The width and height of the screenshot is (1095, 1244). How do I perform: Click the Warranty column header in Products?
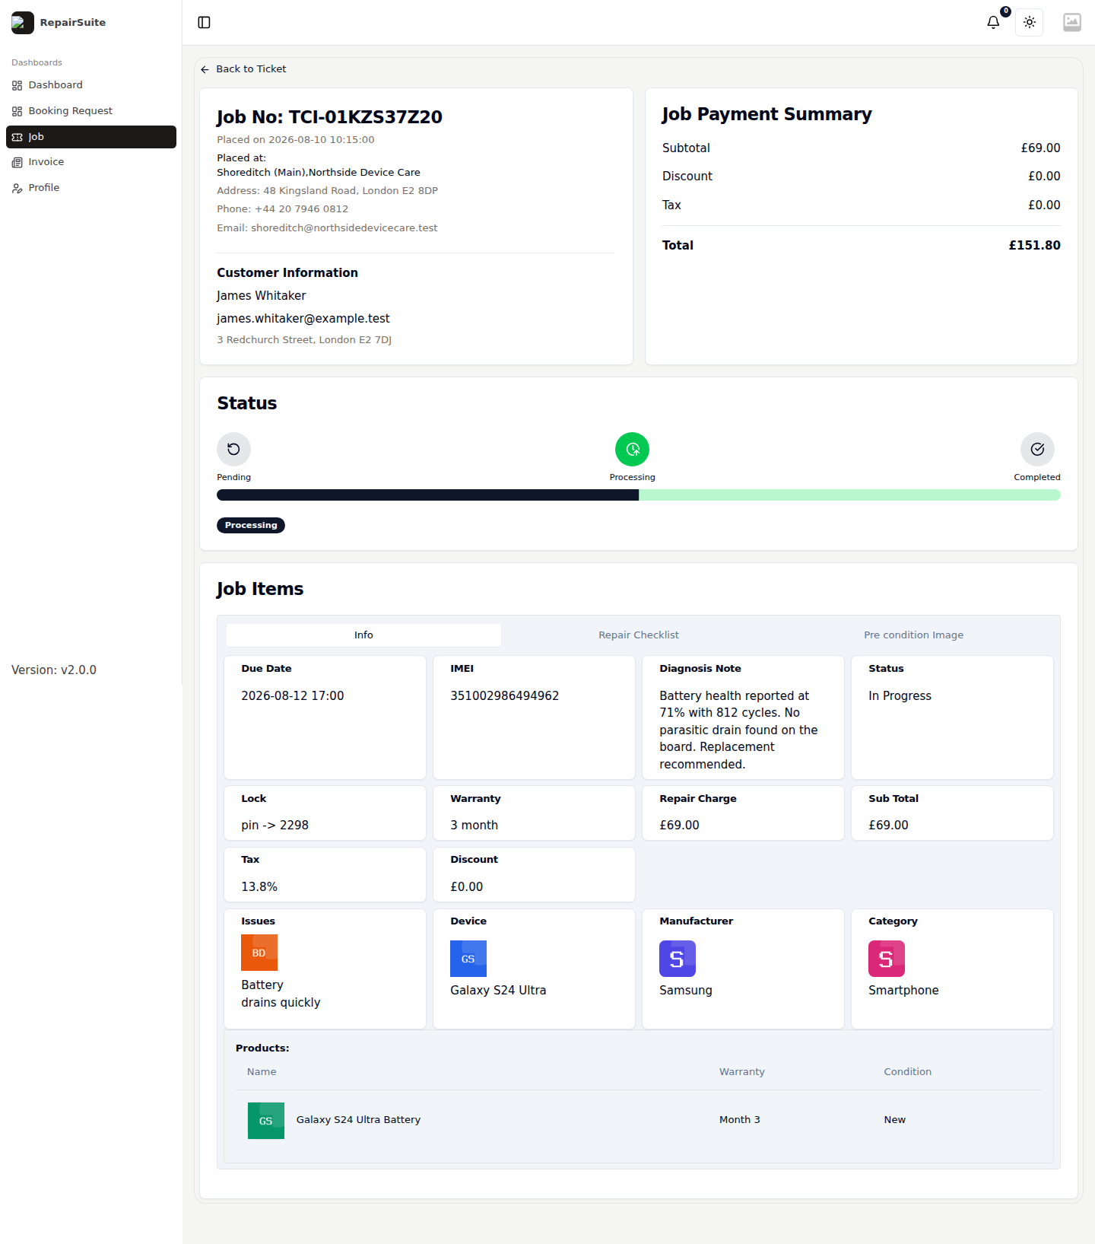point(741,1072)
